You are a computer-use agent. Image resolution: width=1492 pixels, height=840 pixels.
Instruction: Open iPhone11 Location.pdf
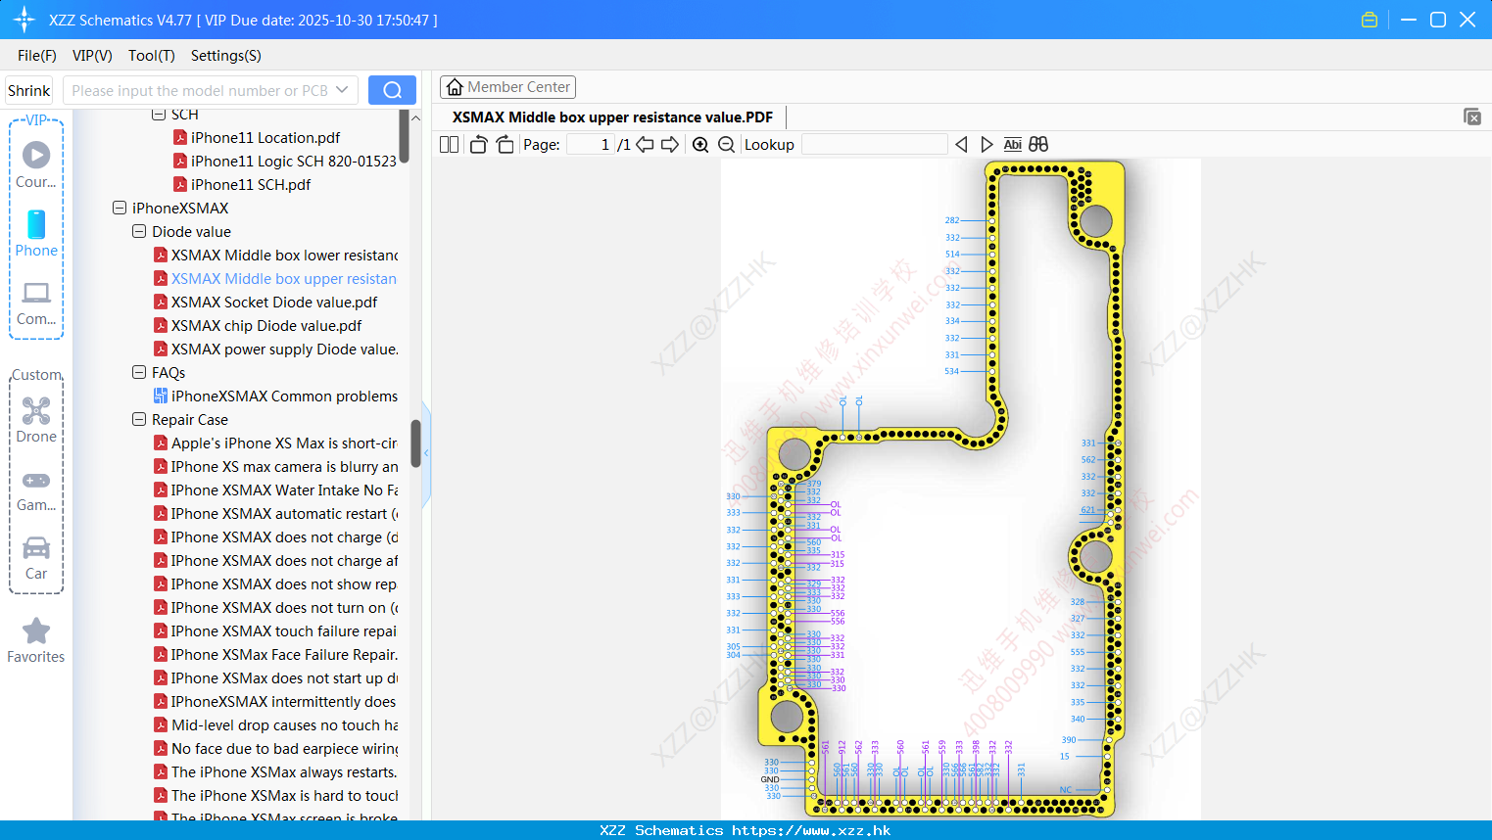coord(257,138)
